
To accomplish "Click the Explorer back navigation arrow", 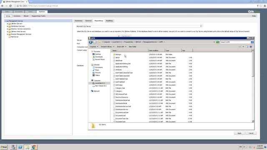I will (91, 42).
